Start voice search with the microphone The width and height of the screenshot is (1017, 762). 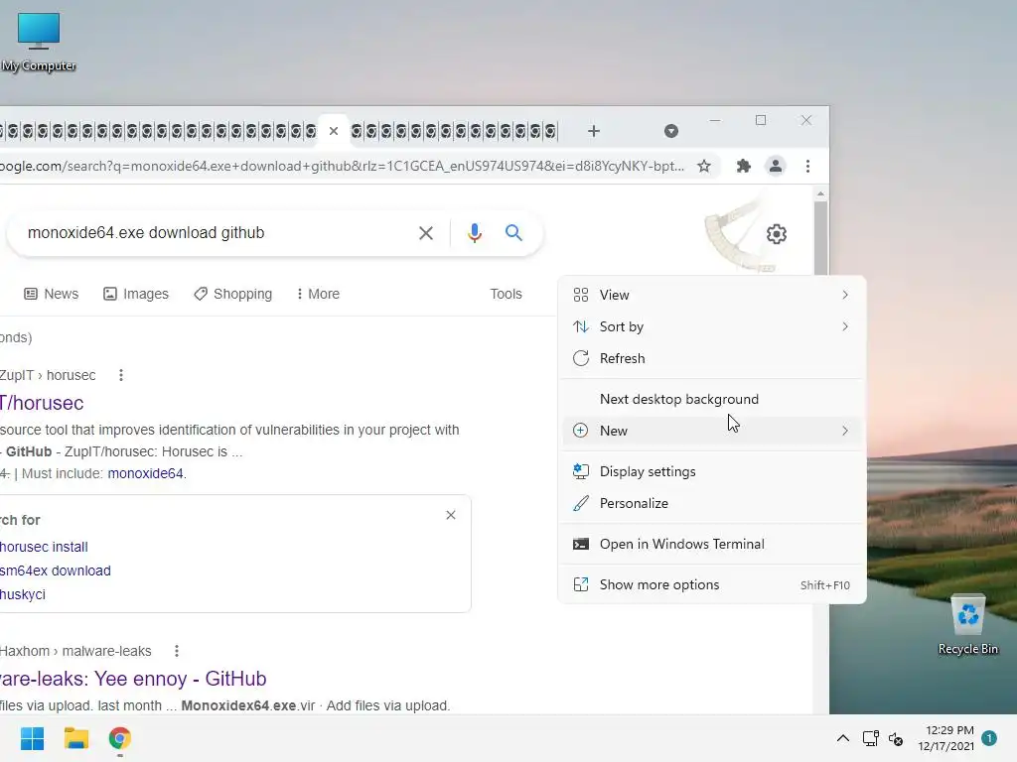(475, 232)
